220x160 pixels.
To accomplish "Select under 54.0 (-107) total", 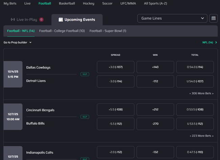I will pos(195,81).
